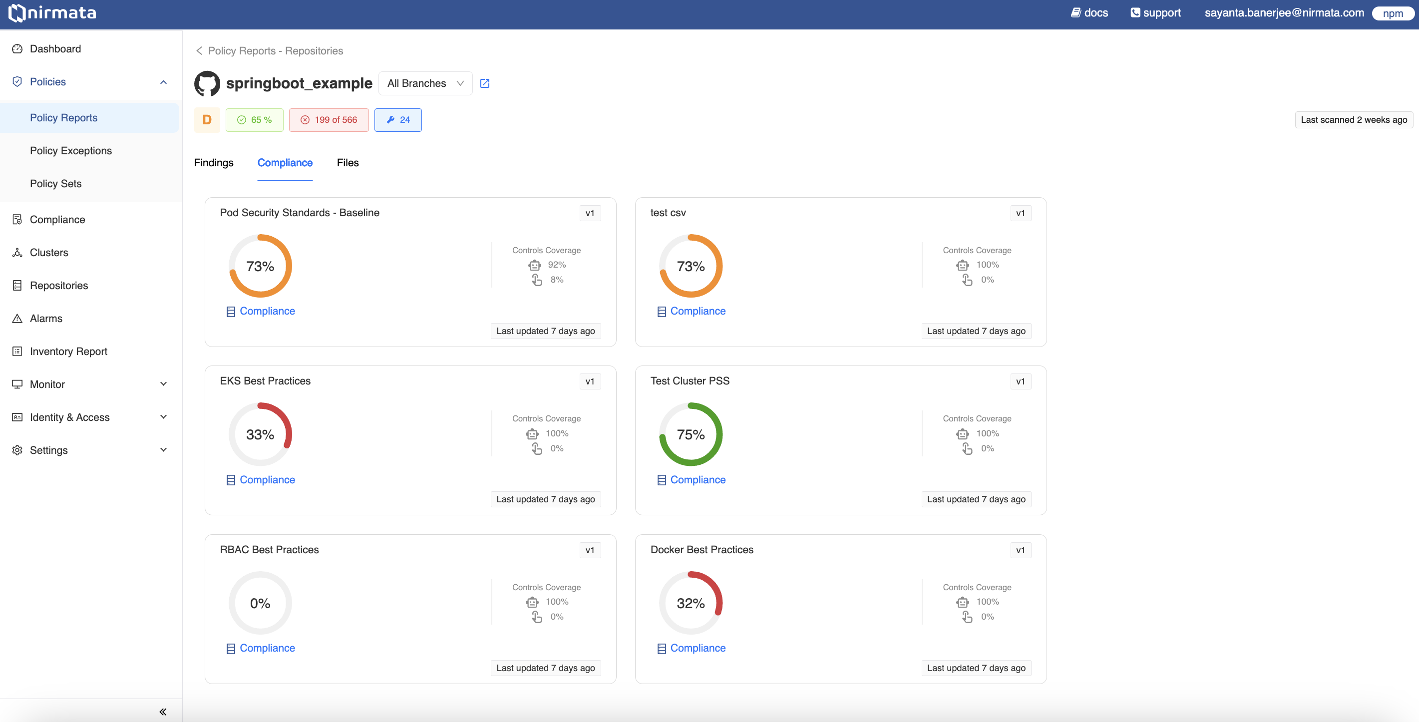Click the Repositories sidebar icon
Screen dimensions: 1419x722
point(17,286)
